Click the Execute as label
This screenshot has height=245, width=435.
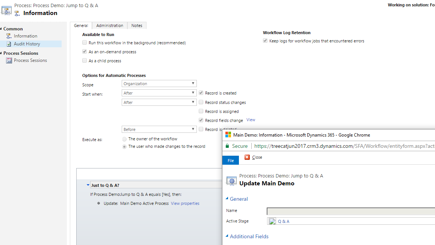pyautogui.click(x=92, y=140)
